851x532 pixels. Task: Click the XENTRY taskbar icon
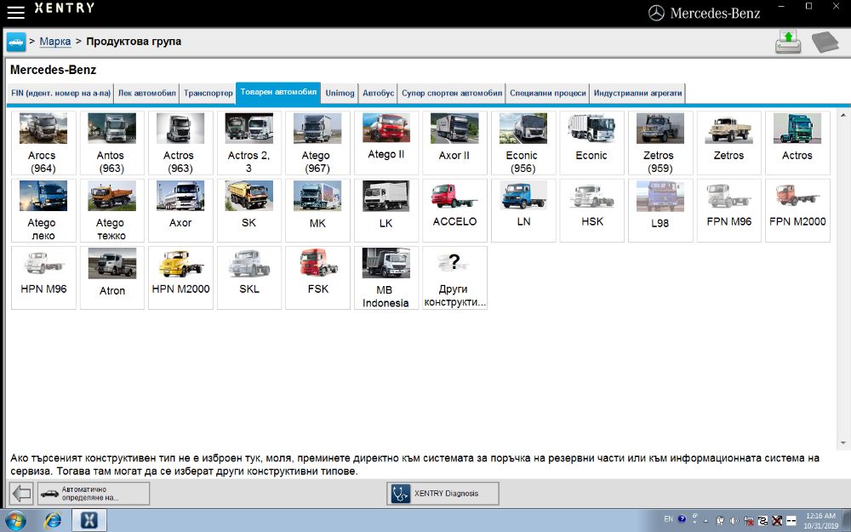[x=89, y=521]
